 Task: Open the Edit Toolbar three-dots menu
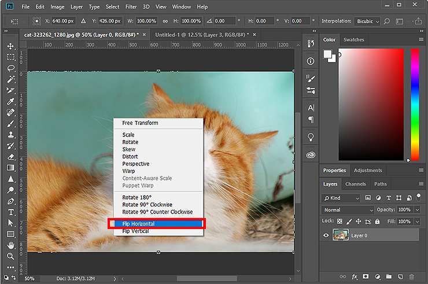[10, 267]
